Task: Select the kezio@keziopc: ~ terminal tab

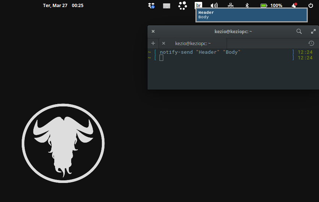Action: [193, 43]
